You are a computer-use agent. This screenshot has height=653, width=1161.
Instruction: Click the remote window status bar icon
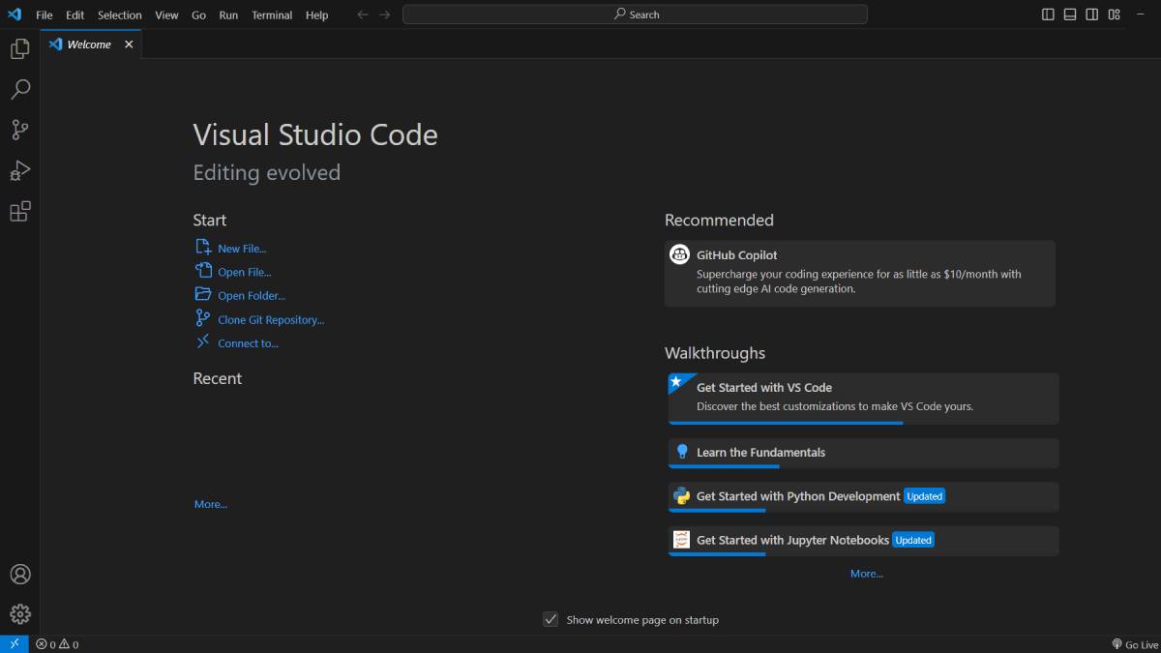pos(14,644)
